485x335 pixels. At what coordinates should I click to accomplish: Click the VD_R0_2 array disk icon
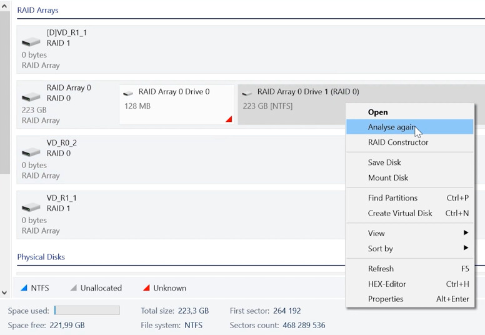pyautogui.click(x=31, y=152)
